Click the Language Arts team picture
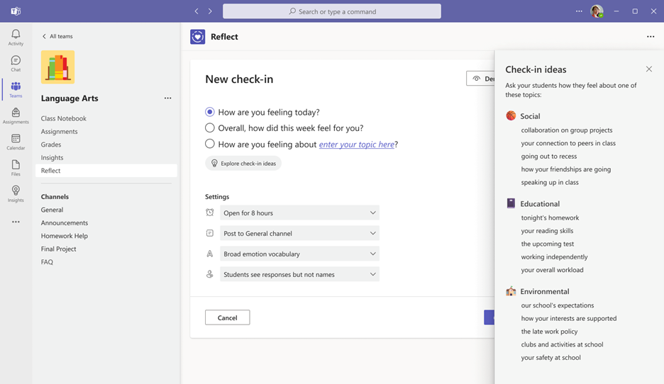The width and height of the screenshot is (664, 384). coord(58,67)
